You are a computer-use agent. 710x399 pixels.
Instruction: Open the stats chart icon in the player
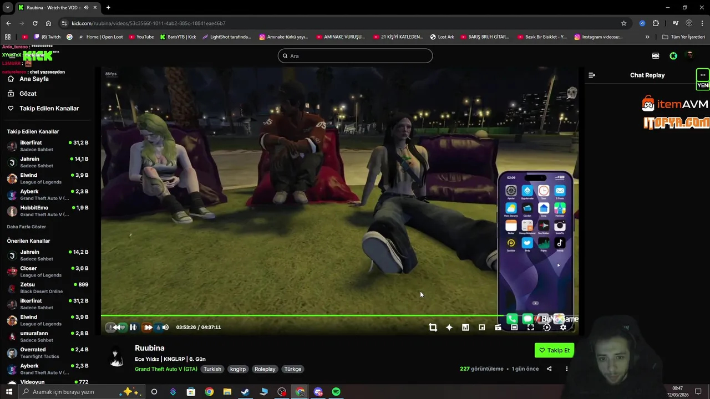point(465,328)
